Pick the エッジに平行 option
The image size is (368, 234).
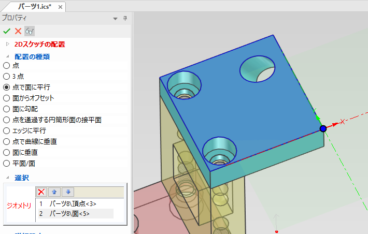pyautogui.click(x=6, y=131)
